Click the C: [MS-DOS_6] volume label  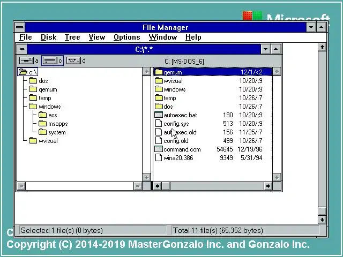[184, 62]
